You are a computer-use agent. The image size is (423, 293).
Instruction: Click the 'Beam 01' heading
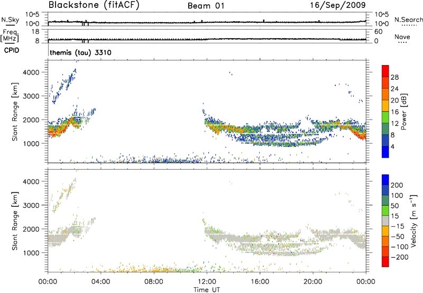coord(206,6)
